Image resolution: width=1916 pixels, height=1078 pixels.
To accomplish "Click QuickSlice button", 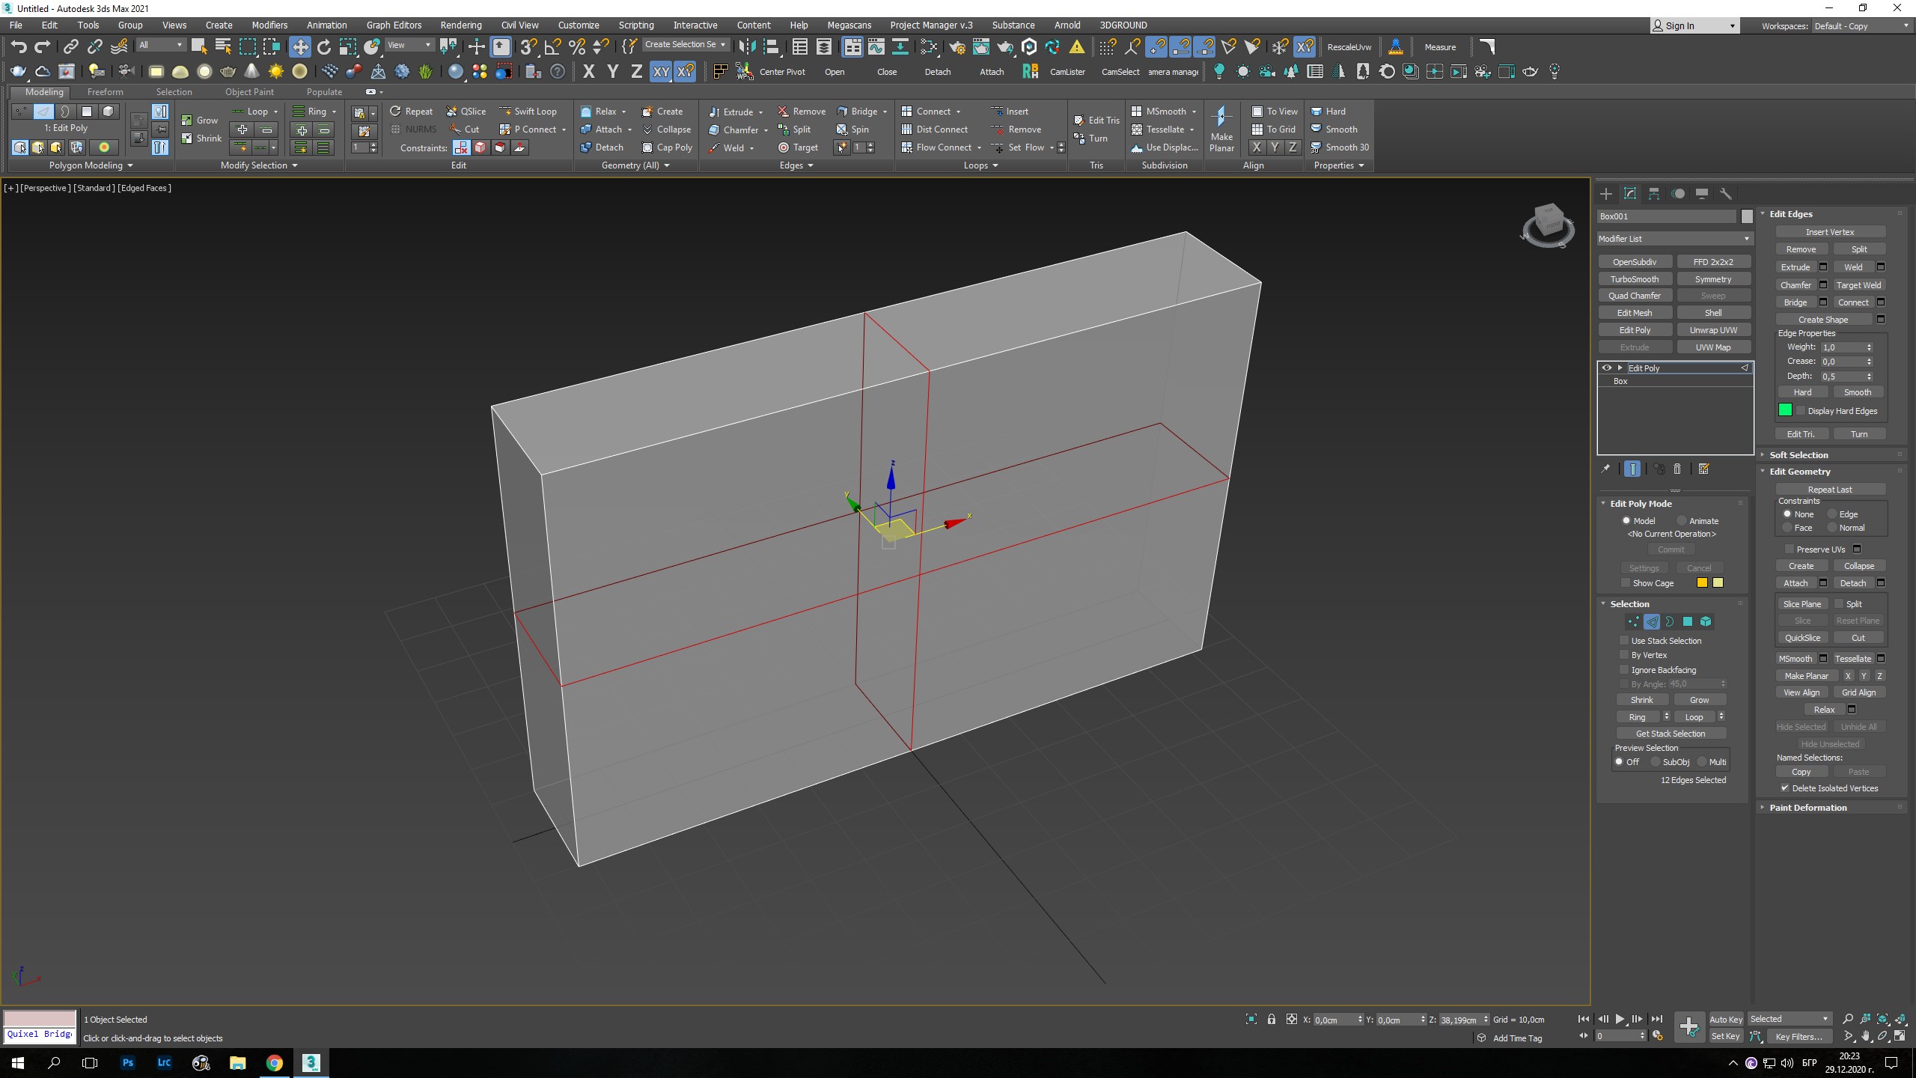I will [x=1802, y=638].
